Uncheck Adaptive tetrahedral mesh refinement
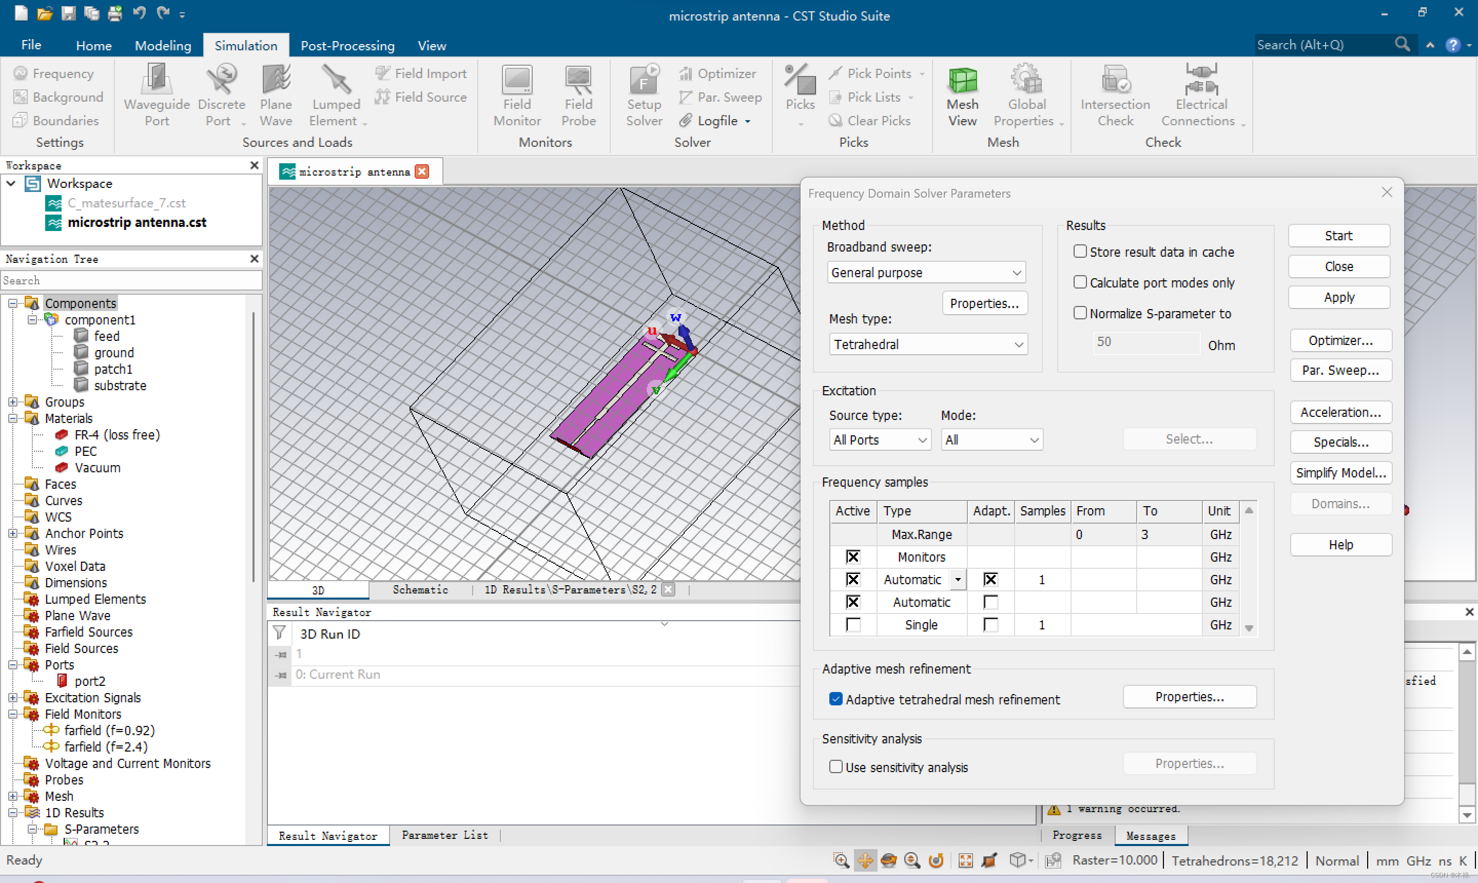This screenshot has height=883, width=1478. (x=835, y=699)
